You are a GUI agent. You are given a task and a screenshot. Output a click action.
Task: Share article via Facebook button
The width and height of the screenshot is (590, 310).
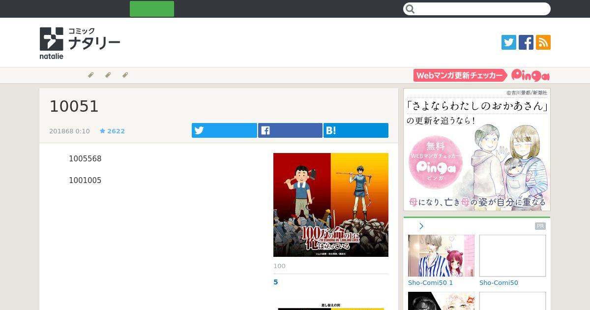coord(290,130)
